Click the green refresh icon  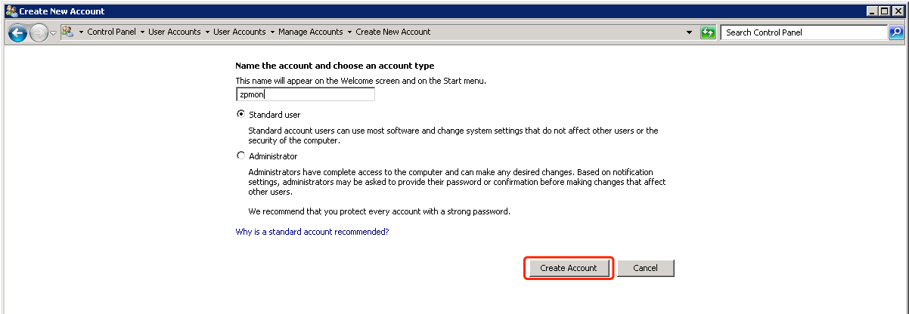708,32
